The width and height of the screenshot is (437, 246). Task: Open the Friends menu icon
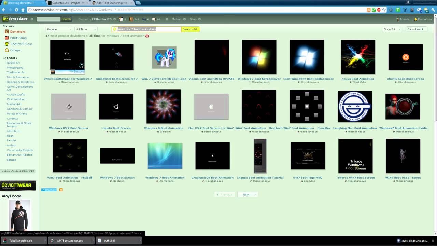point(398,19)
